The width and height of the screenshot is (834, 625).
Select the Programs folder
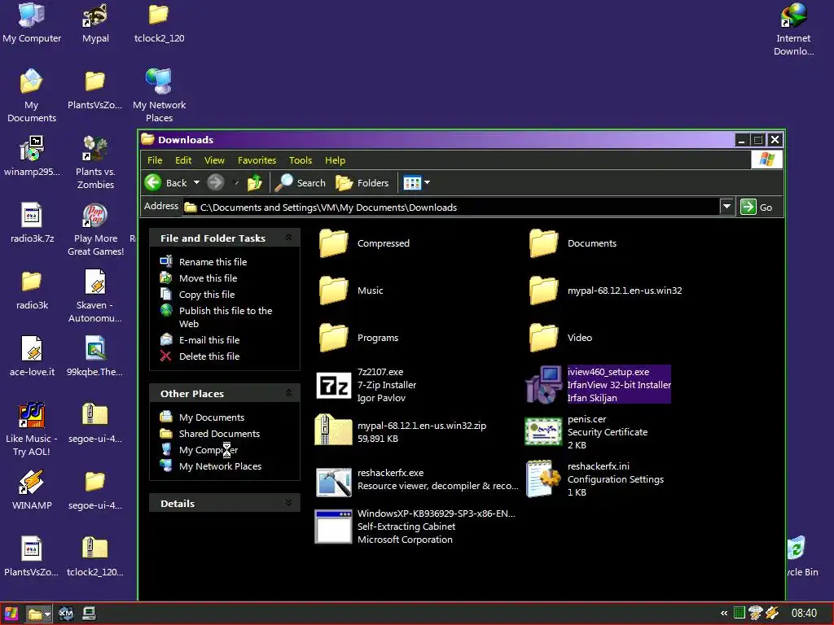358,338
